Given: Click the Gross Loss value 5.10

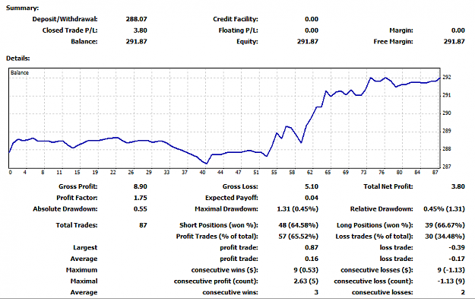Looking at the screenshot, I should coord(312,186).
